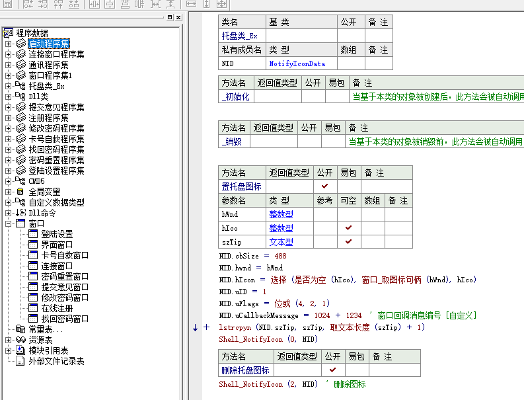Click the 外部文件记录表 document icon
Screen dimensions: 524x400
point(20,361)
